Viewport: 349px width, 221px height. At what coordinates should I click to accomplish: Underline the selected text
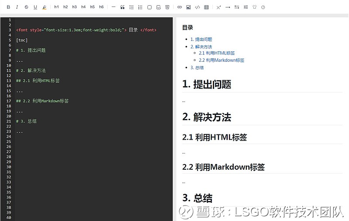[x=35, y=7]
